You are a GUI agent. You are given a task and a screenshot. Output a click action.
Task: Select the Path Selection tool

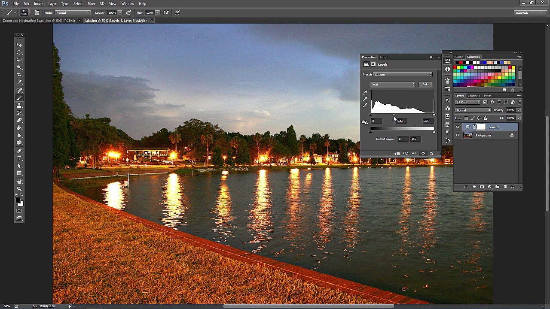(19, 166)
